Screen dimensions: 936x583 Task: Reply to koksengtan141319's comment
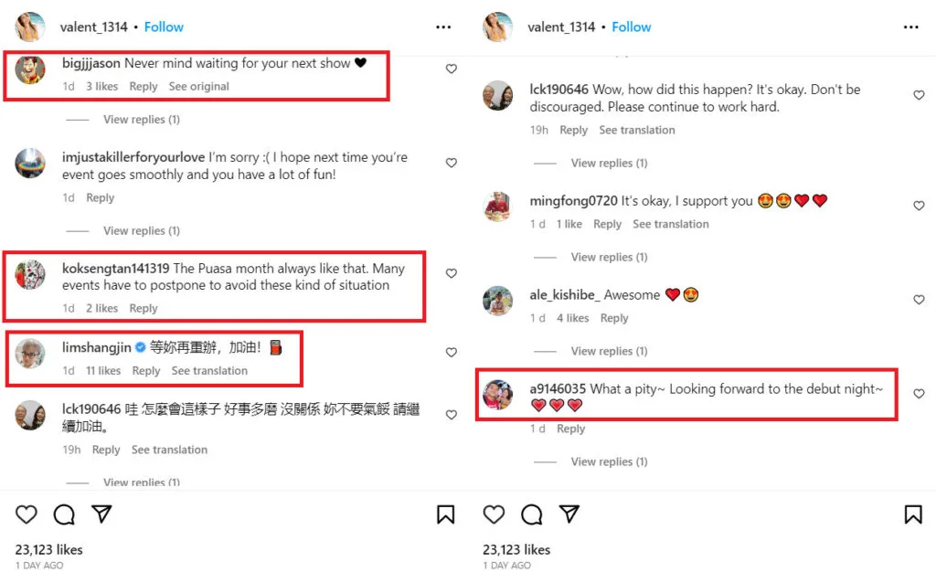[x=144, y=309]
